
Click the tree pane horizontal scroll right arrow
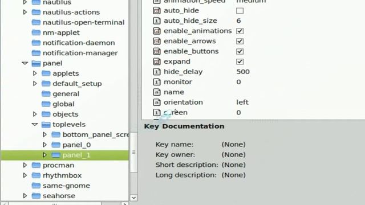pos(125,204)
